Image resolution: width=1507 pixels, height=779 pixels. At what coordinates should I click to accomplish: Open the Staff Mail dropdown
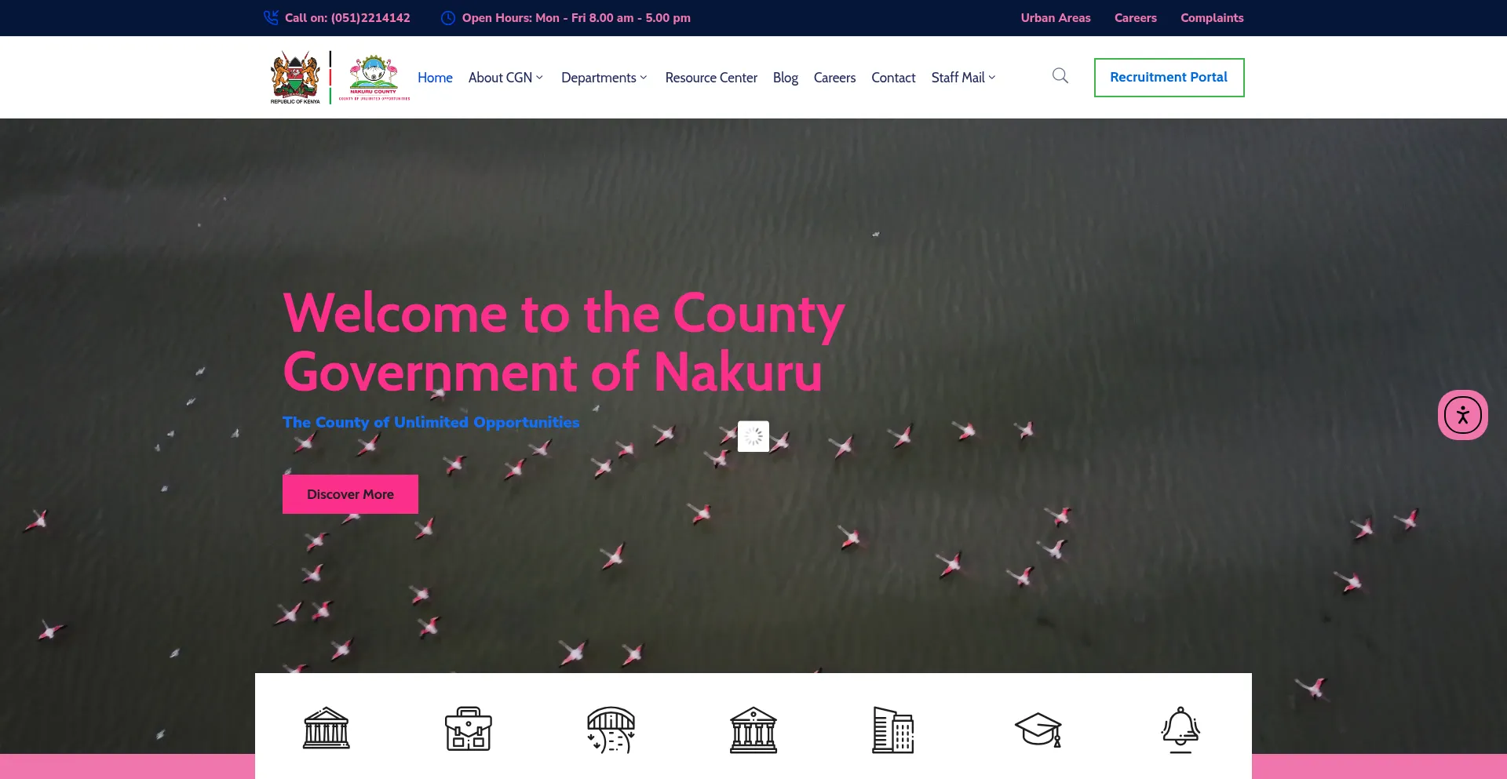pyautogui.click(x=962, y=77)
